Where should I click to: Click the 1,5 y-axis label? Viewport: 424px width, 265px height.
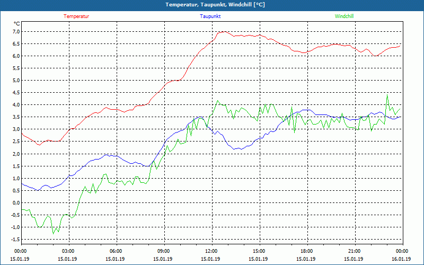coord(16,166)
